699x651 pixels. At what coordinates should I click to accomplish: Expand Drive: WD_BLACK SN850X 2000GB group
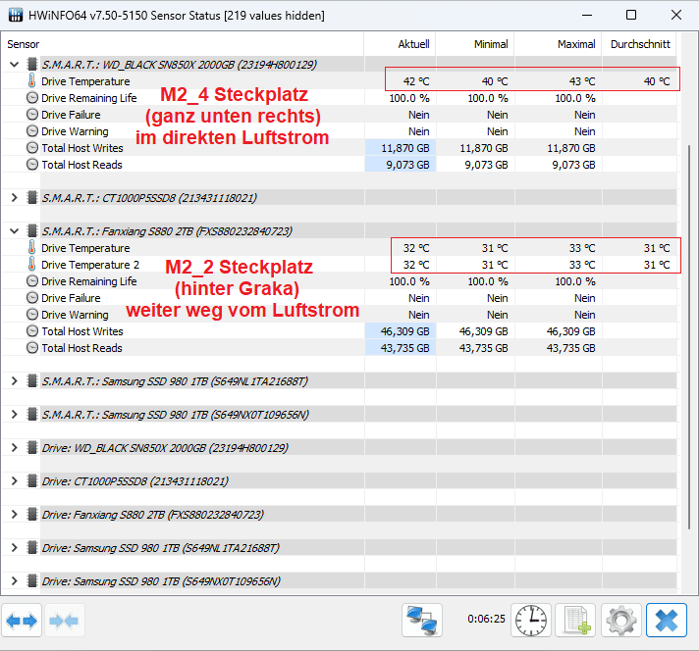(15, 448)
